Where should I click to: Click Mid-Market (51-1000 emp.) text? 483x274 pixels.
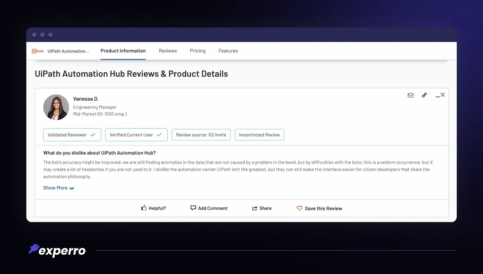tap(100, 114)
